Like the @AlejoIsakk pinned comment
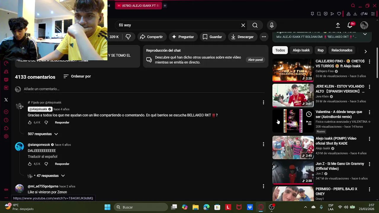The height and width of the screenshot is (213, 379). [30, 122]
